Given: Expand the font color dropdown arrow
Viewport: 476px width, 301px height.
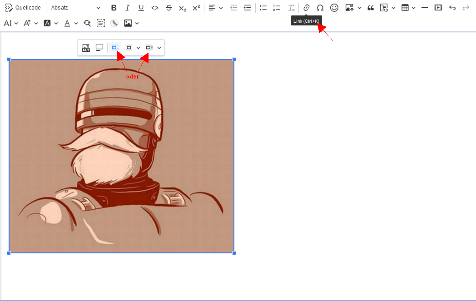Looking at the screenshot, I should click(x=76, y=23).
